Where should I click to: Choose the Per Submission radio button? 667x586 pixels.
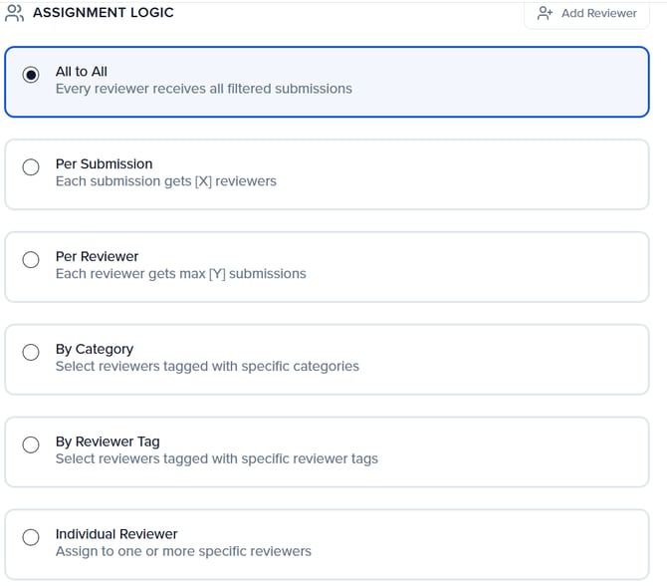32,167
